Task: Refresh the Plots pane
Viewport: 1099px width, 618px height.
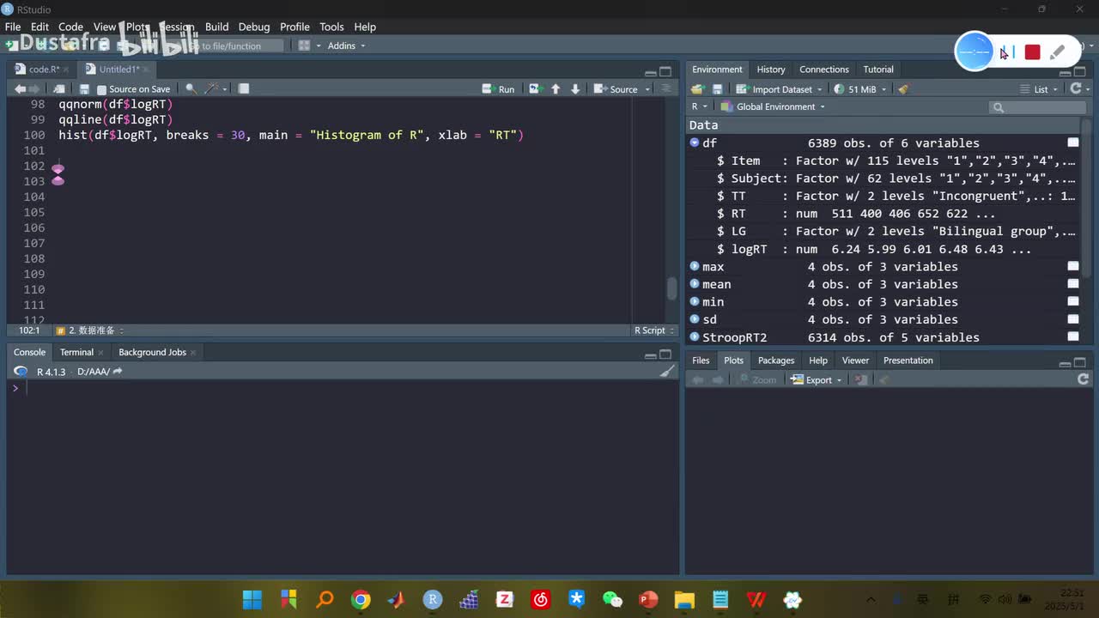Action: click(1083, 379)
